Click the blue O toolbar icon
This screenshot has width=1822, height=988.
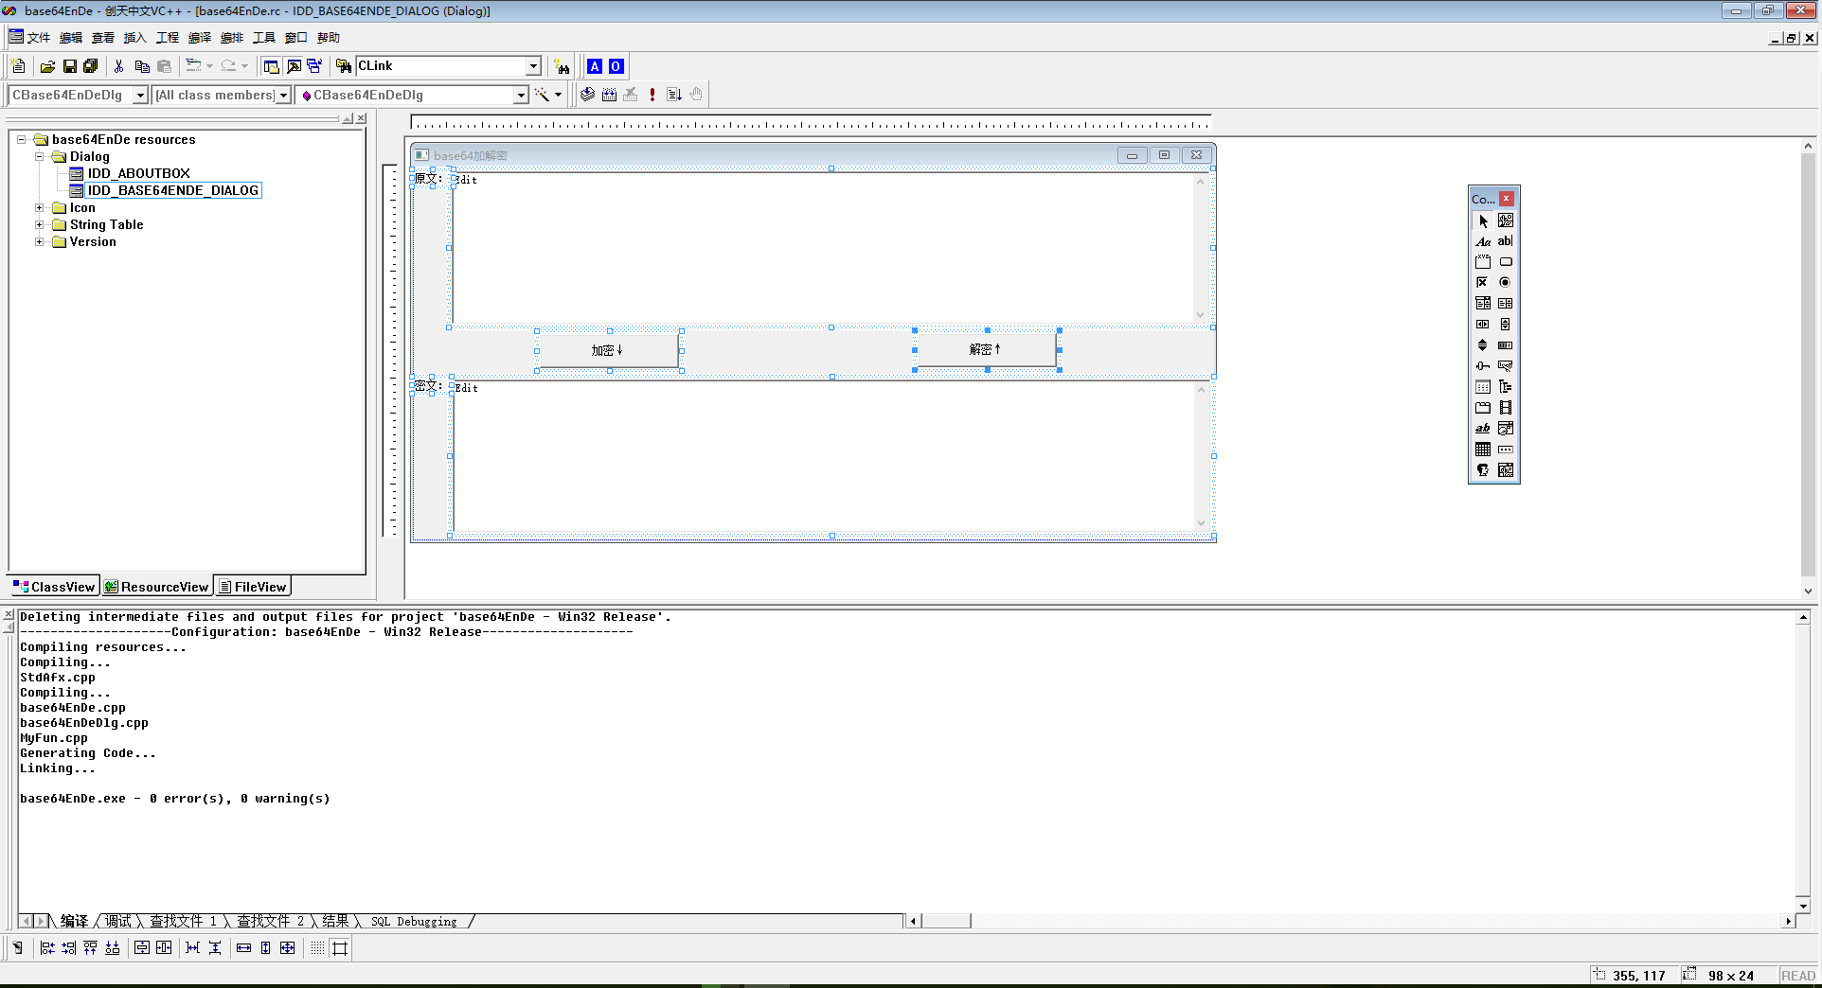[x=616, y=66]
